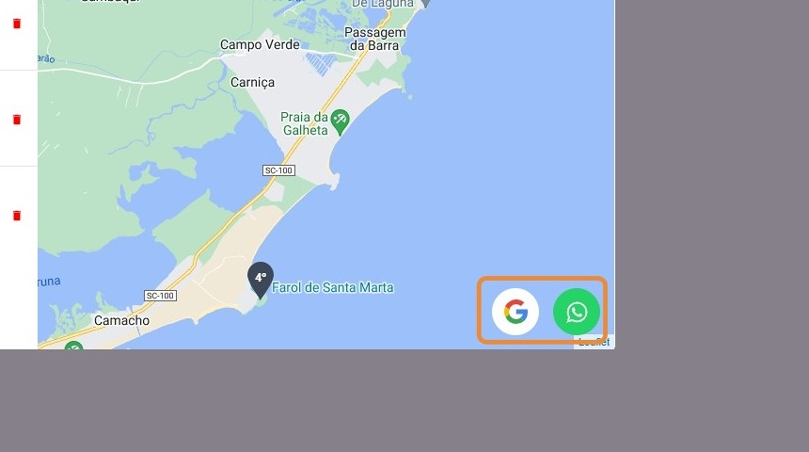Select the dark map marker labeled 4°
Viewport: 809px width, 452px height.
coord(261,280)
